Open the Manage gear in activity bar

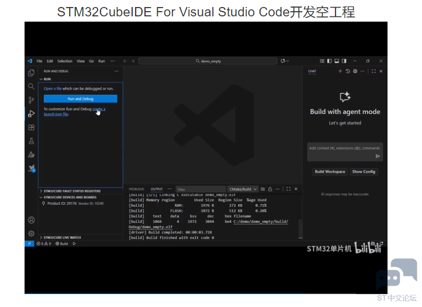point(31,233)
